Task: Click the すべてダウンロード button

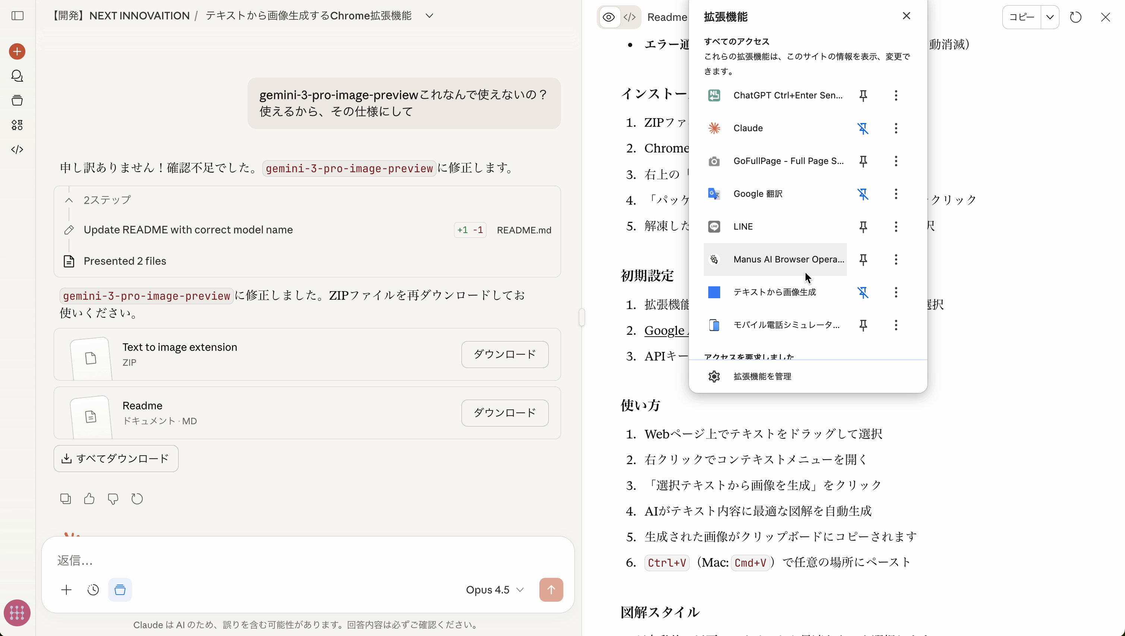Action: point(116,458)
